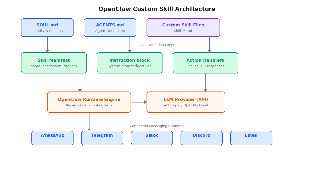Click the 'Agent Definitions' subtitle
The image size is (314, 183).
[x=110, y=31]
